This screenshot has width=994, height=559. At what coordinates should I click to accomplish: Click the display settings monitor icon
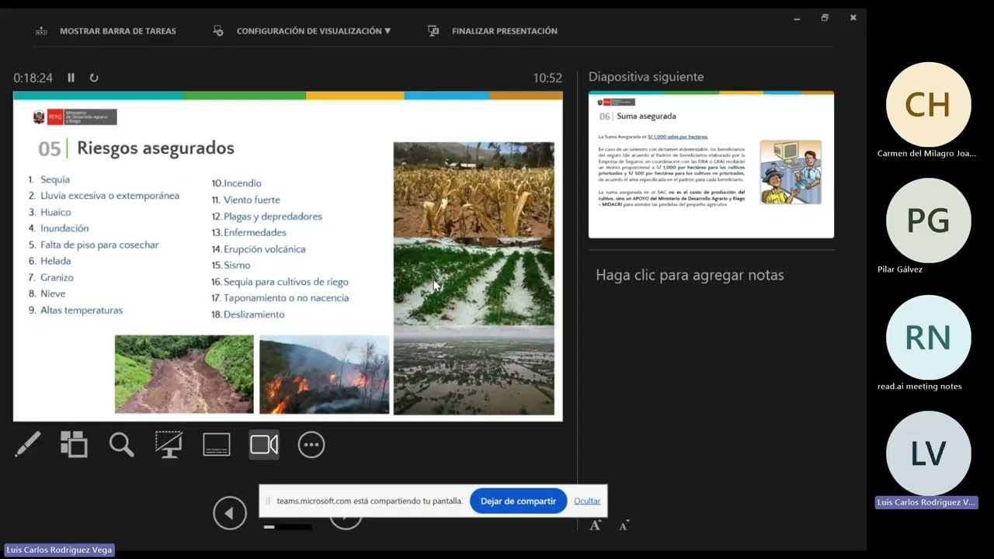(218, 31)
